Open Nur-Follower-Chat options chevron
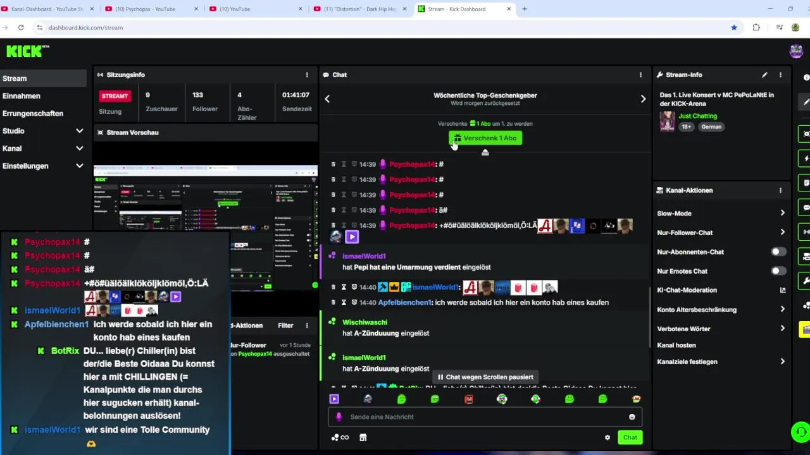810x455 pixels. 782,232
